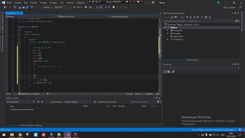Screen dimensions: 245x138
Task: Click the green Start (Пуск) play icon
Action: 74,7
